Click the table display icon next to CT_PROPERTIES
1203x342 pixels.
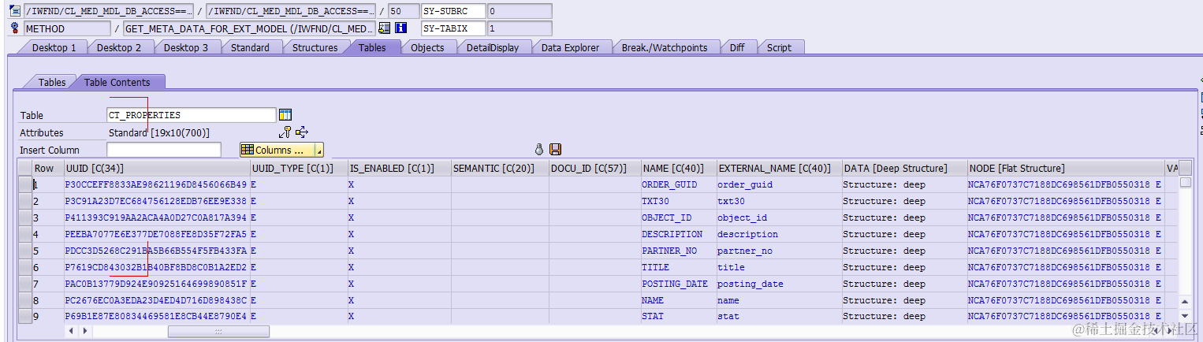(285, 115)
